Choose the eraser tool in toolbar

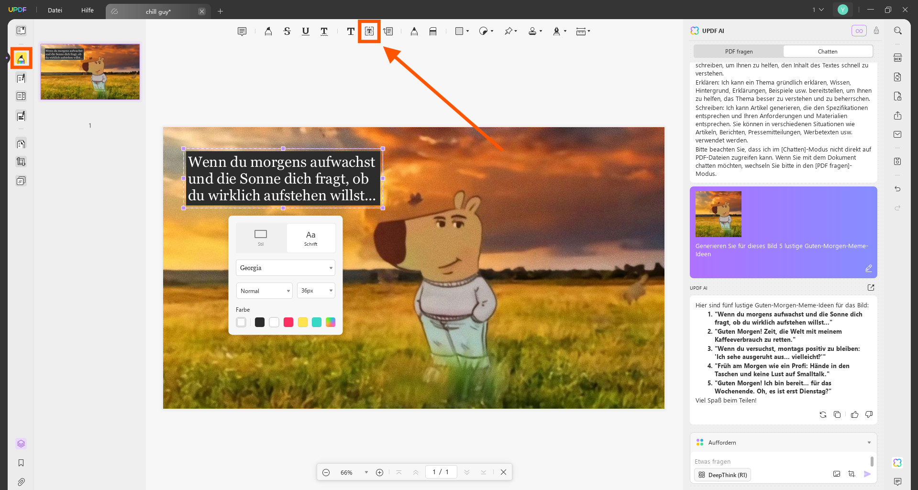432,32
